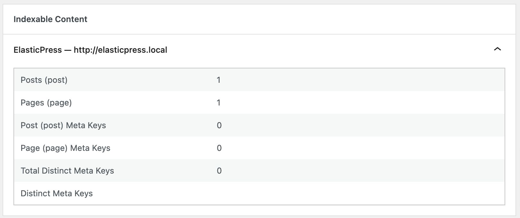Image resolution: width=520 pixels, height=218 pixels.
Task: Click the zero beside Post (post) Meta Keys
Action: (x=219, y=125)
